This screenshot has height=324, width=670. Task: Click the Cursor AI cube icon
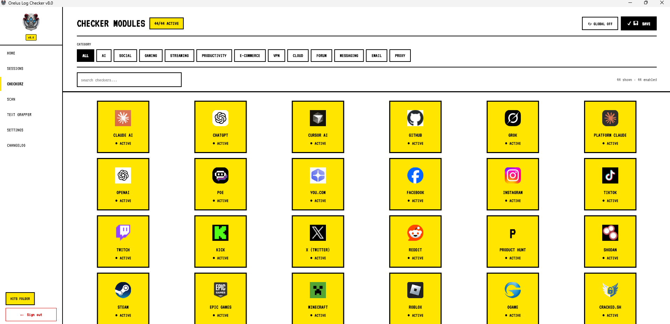pos(318,118)
